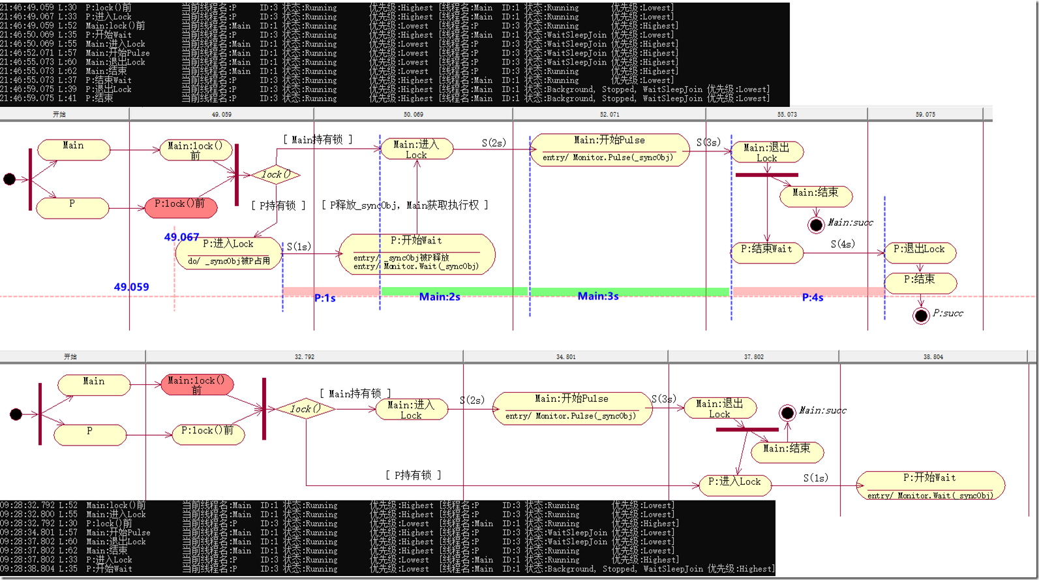Click the green Main:2s duration bar

point(454,292)
